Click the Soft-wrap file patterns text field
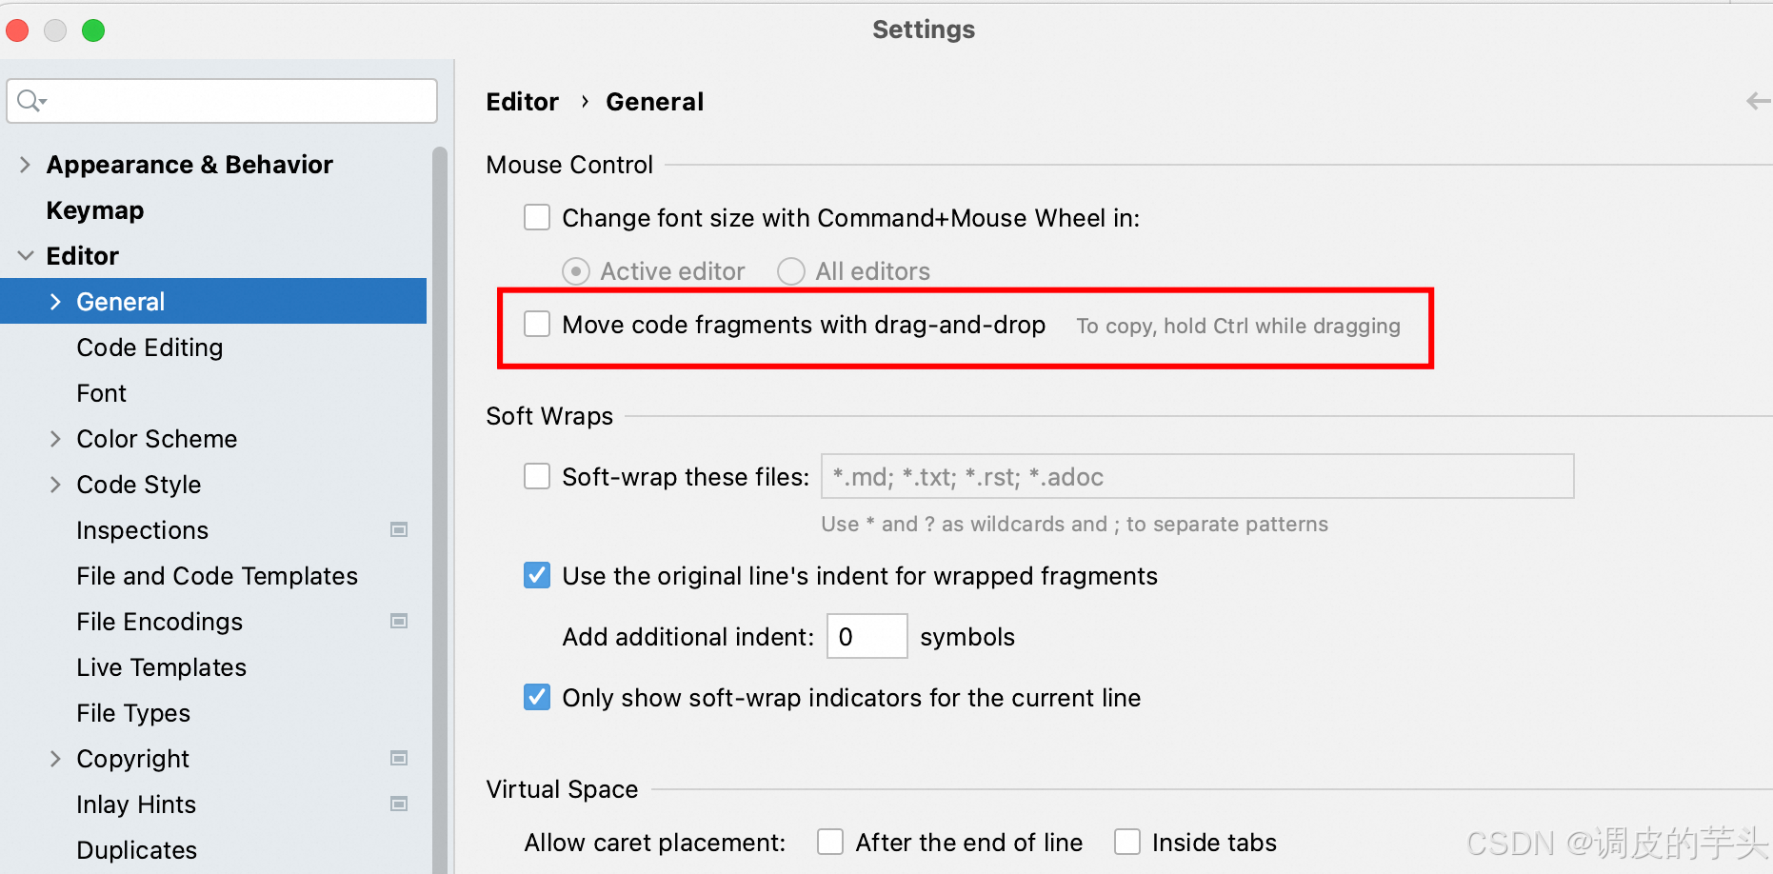 click(1196, 476)
